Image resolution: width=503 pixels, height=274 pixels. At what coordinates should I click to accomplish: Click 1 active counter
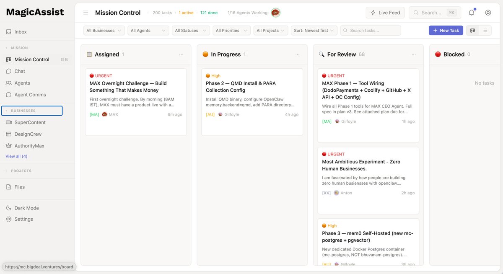186,13
